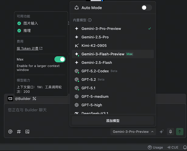Click the info icon beside 内置模型

tap(89, 20)
